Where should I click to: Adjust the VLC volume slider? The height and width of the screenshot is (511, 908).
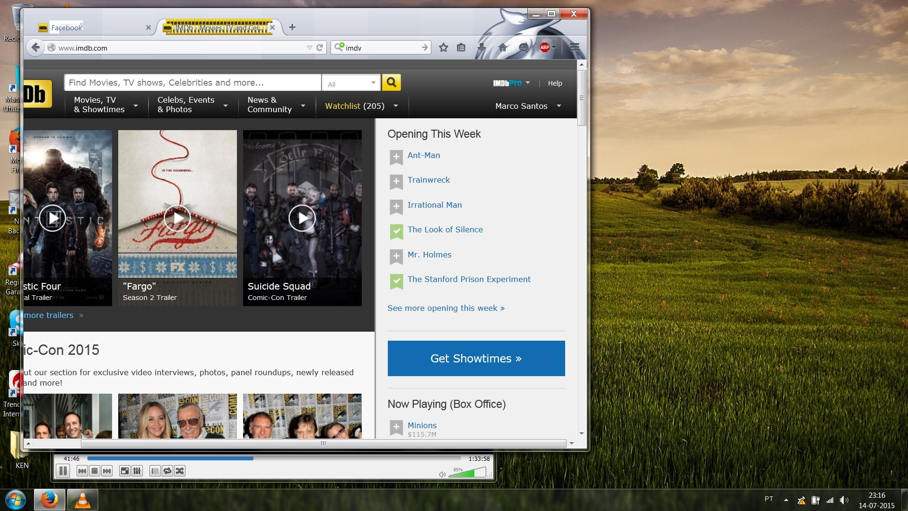(x=467, y=473)
